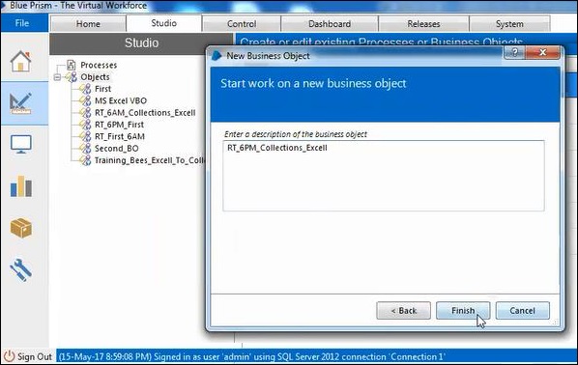578x365 pixels.
Task: Click the icon beside MS Excel VBO
Action: click(85, 100)
